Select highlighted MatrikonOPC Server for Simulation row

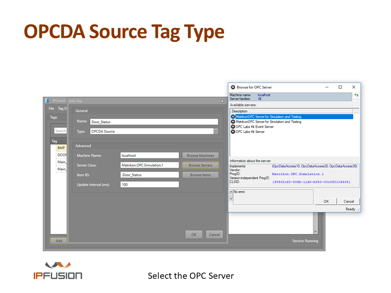tap(292, 117)
